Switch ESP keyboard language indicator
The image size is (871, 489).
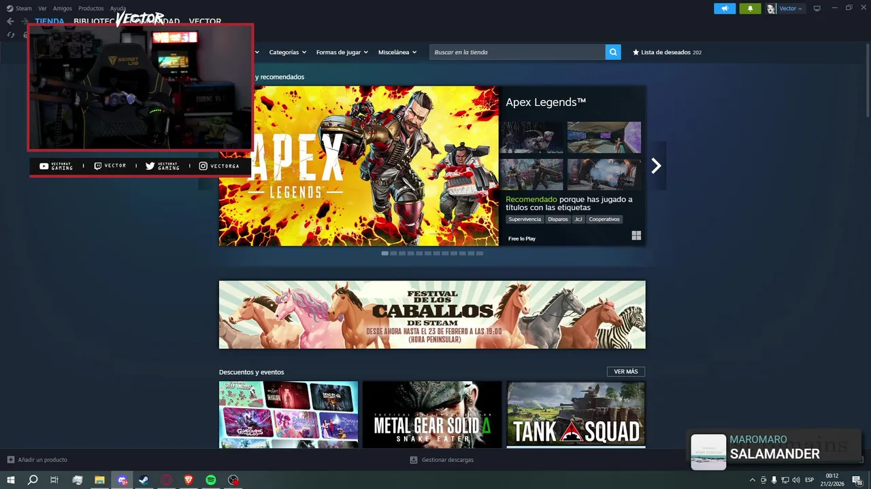point(810,480)
